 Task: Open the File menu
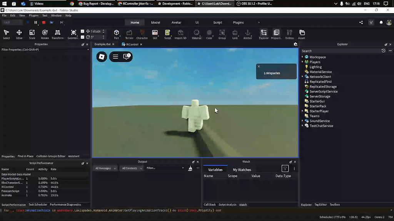4,15
